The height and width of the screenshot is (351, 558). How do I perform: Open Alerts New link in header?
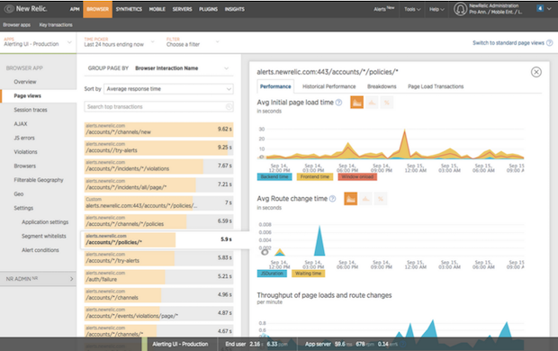[383, 9]
